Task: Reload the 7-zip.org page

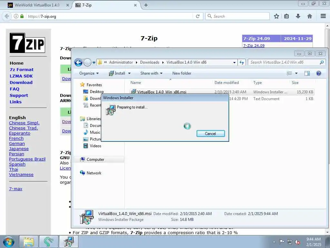Action: (x=198, y=16)
